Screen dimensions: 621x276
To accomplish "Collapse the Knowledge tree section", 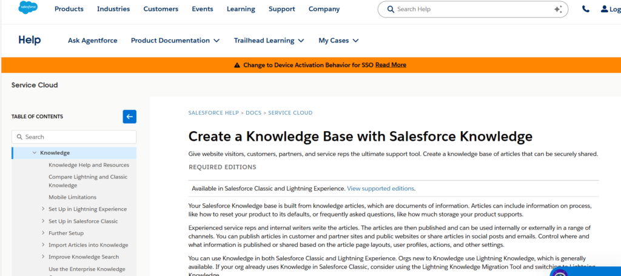I will (x=35, y=153).
